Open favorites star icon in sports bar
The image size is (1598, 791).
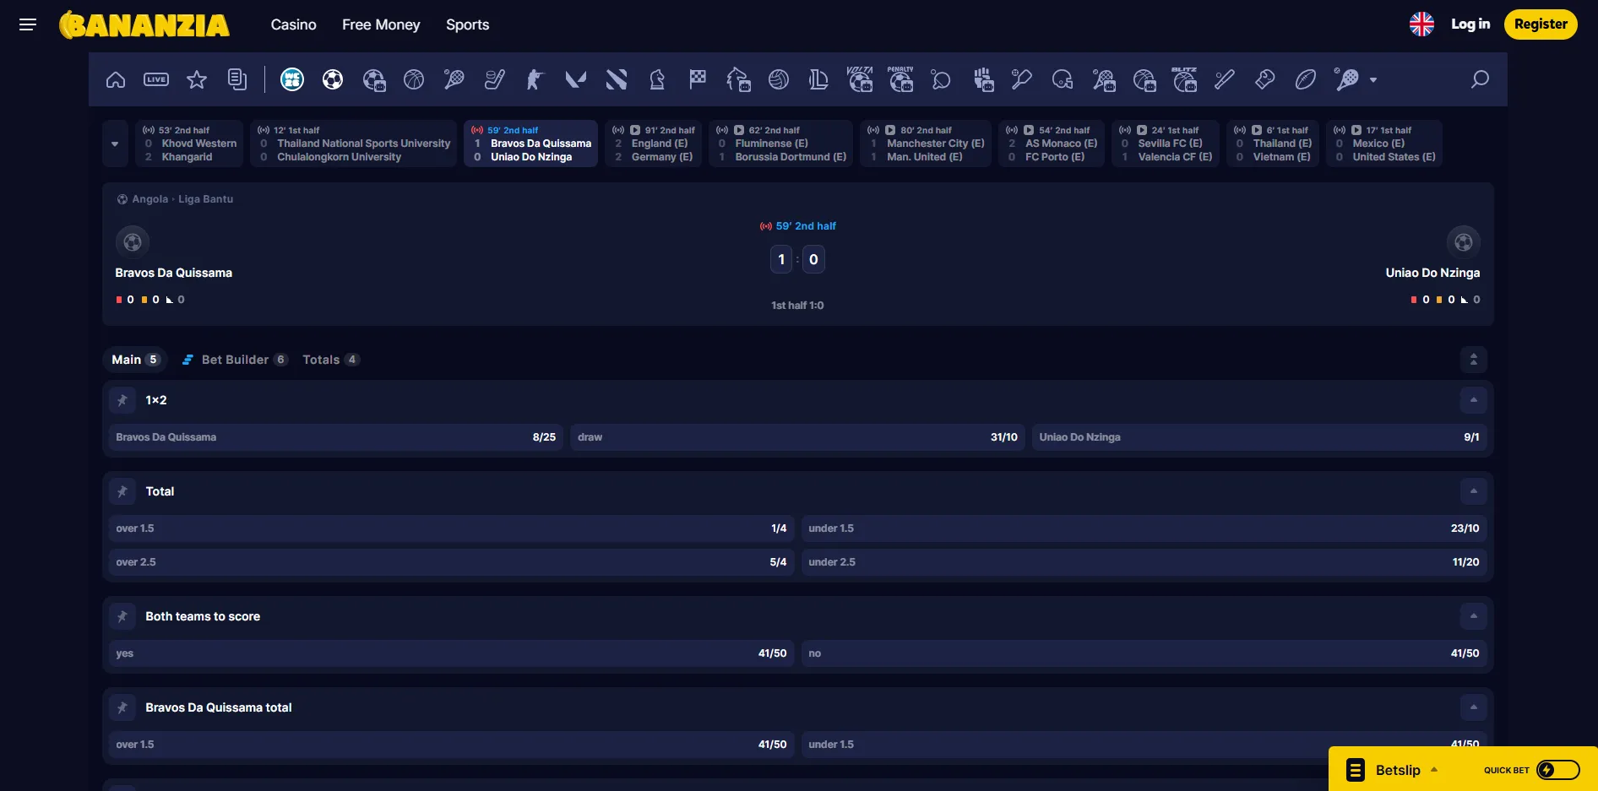197,79
